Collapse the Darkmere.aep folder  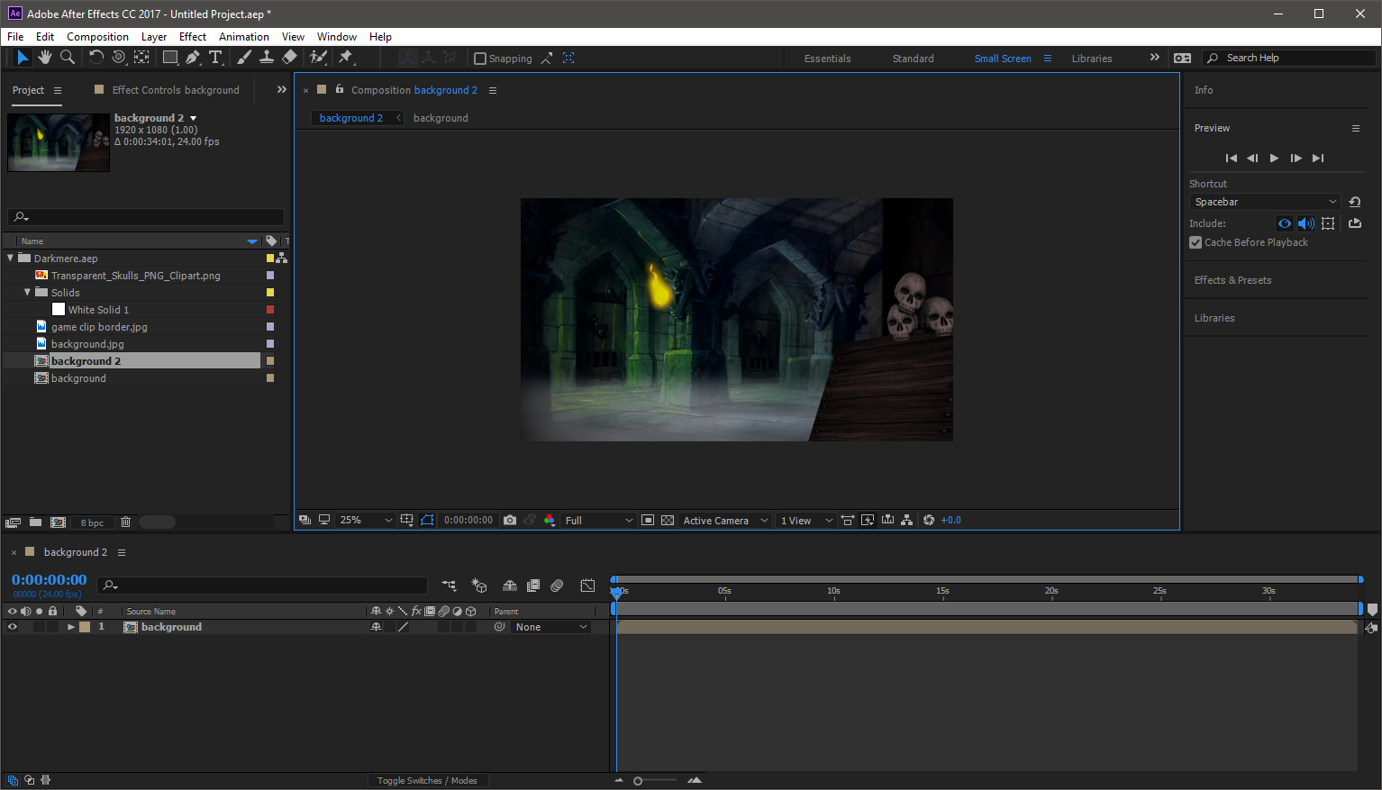(10, 259)
